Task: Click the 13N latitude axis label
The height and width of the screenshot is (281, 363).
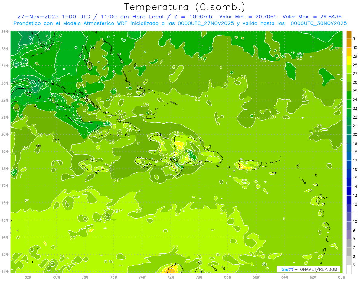Action: [4, 254]
